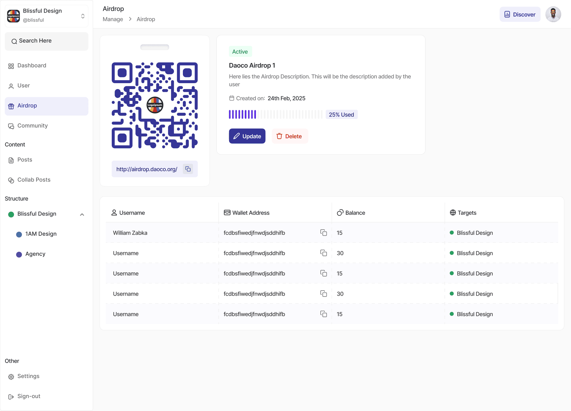This screenshot has width=571, height=411.
Task: Click the user profile avatar
Action: pyautogui.click(x=553, y=14)
